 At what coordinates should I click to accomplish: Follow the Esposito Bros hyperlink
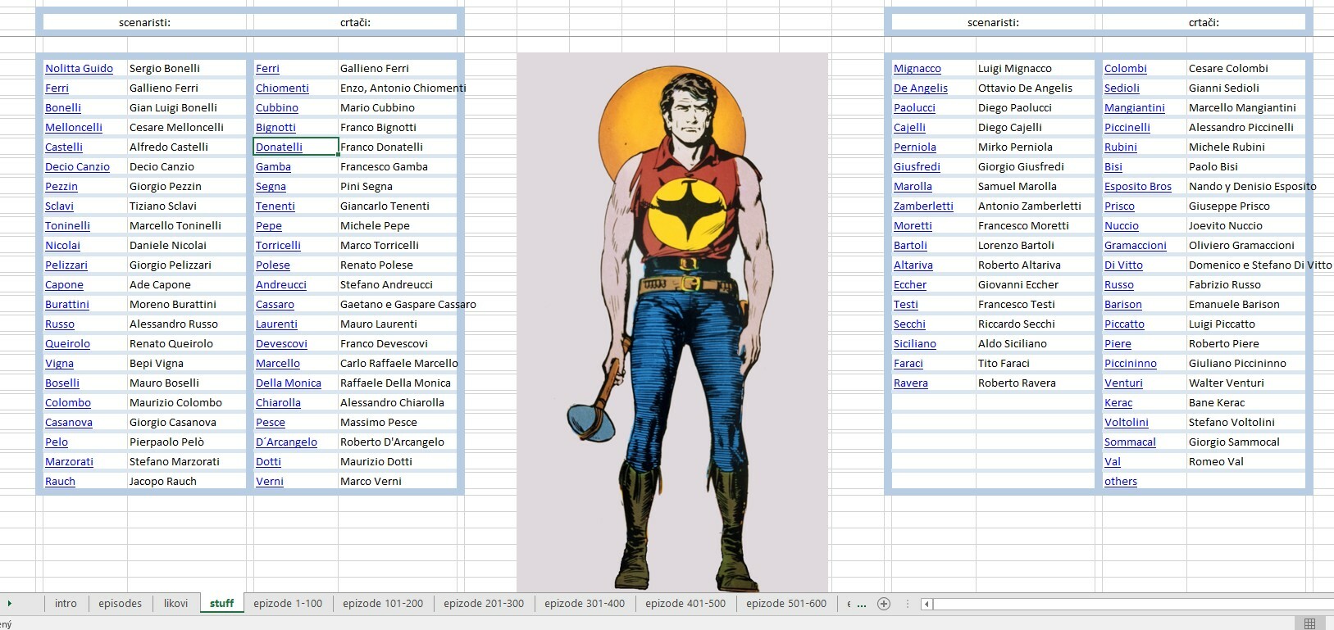(1138, 187)
